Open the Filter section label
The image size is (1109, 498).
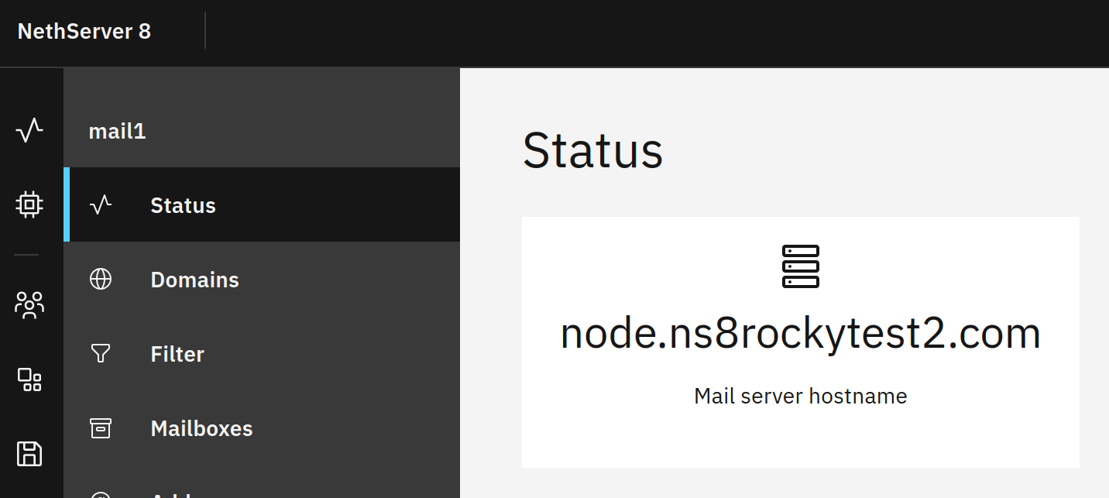tap(177, 354)
